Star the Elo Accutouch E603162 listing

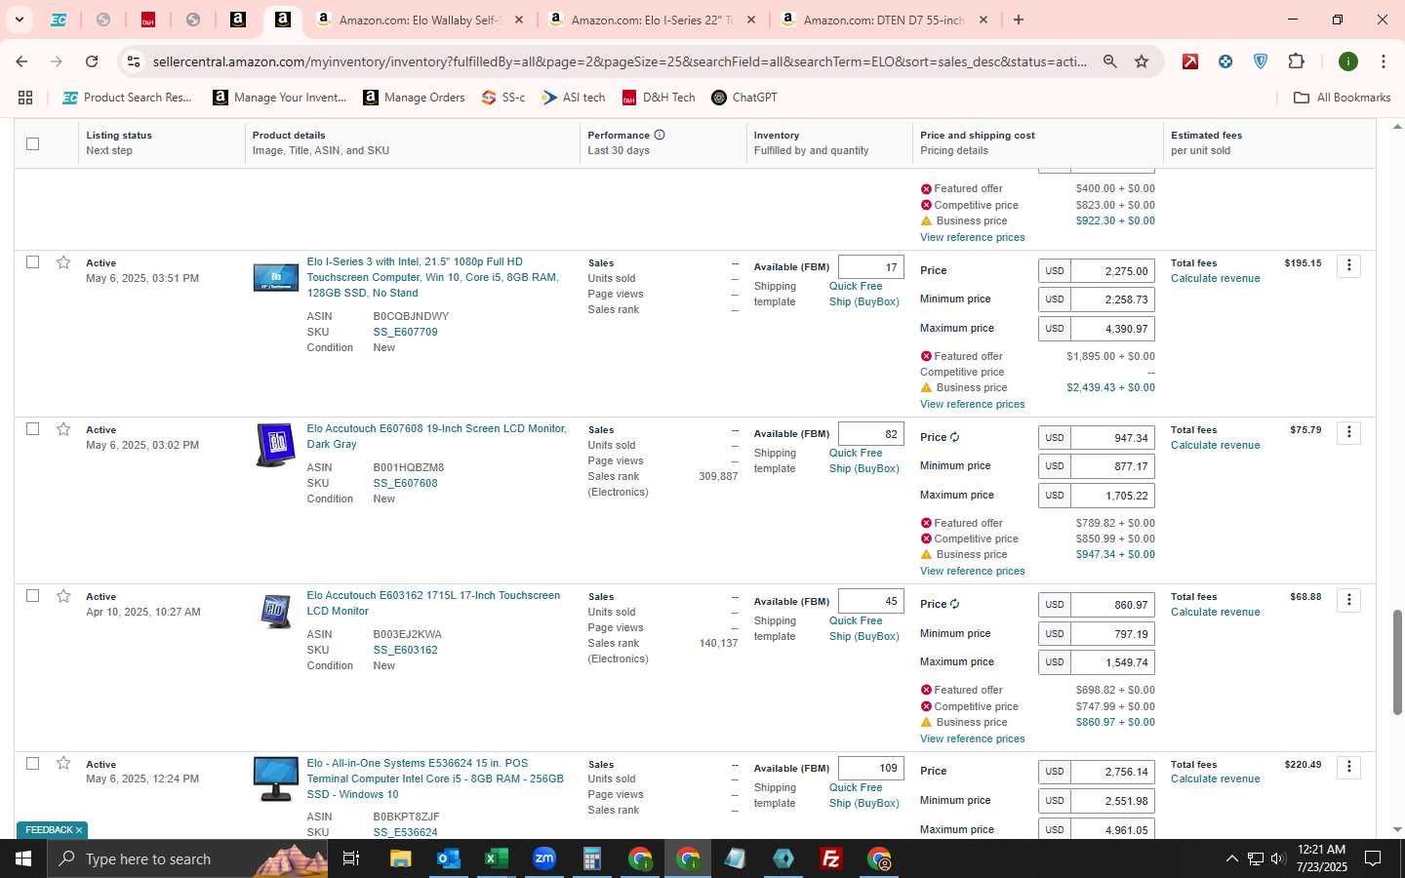click(x=63, y=596)
